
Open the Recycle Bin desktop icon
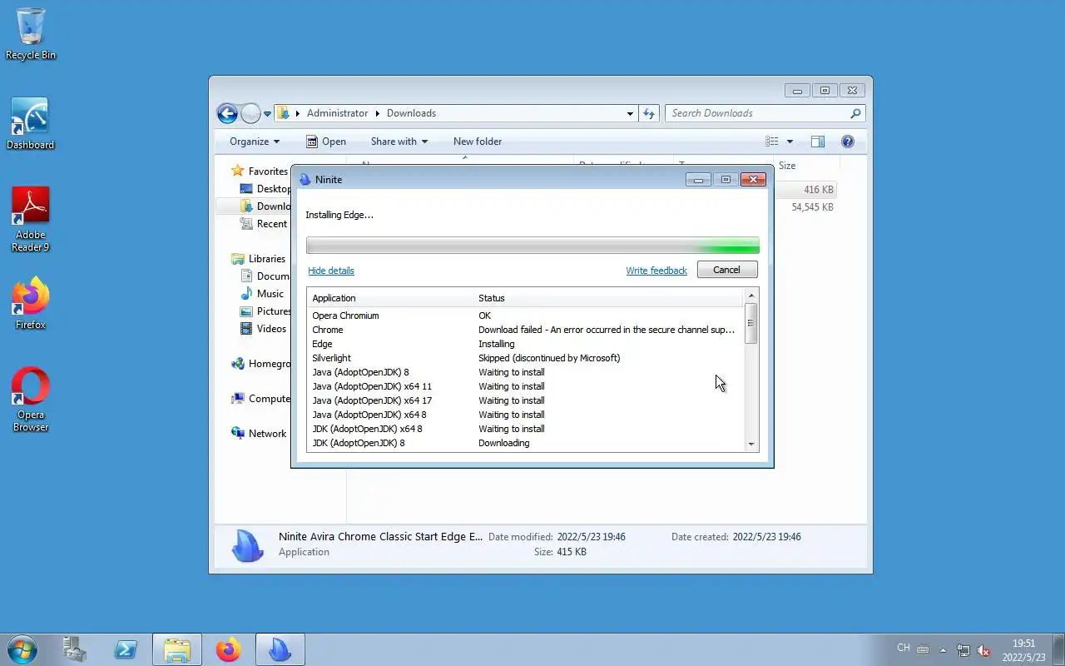31,34
